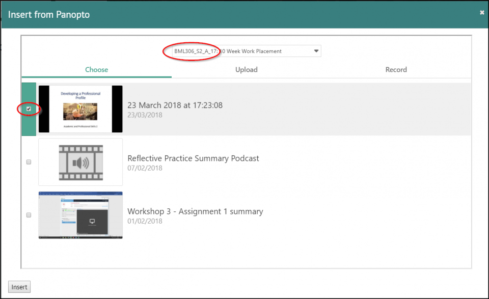Click the date 07/02/2018
The image size is (489, 299).
click(x=145, y=168)
